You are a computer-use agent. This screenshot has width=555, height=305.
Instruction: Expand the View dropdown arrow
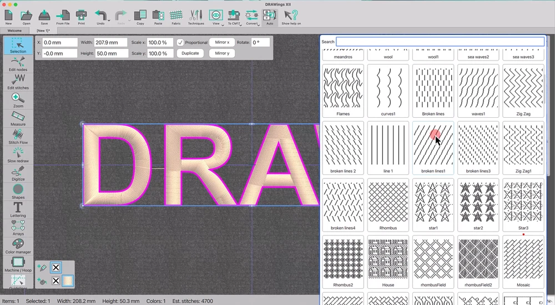(223, 25)
